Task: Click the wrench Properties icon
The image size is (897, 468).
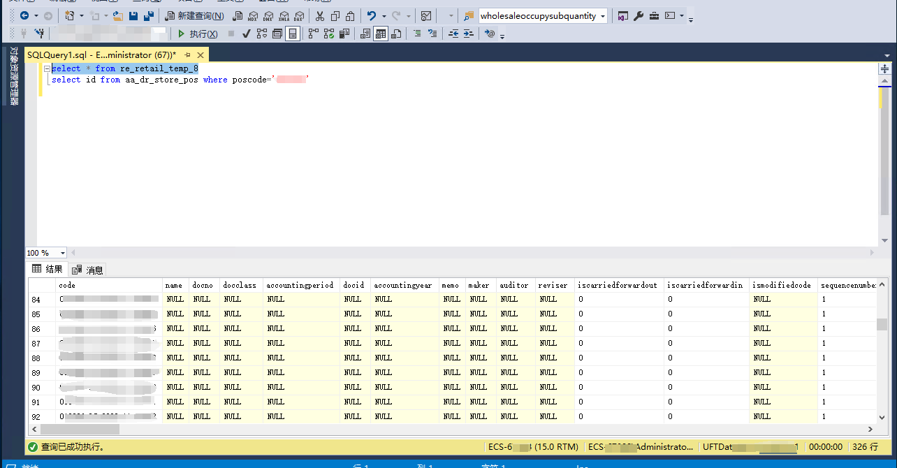Action: tap(639, 16)
